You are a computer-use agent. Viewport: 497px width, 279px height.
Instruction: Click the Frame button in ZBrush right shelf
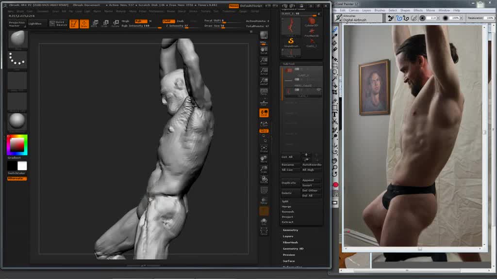coord(264,149)
